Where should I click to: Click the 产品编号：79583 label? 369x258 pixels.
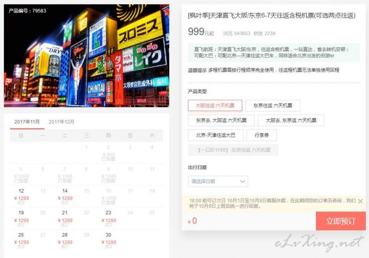pos(28,11)
